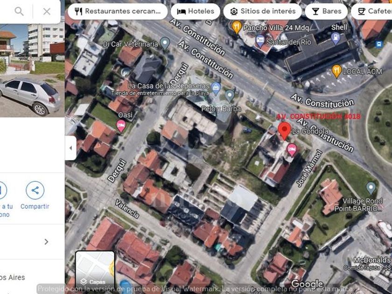This screenshot has width=392, height=294.
Task: Select the Restaurantes cercanos filter chip
Action: pos(118,11)
